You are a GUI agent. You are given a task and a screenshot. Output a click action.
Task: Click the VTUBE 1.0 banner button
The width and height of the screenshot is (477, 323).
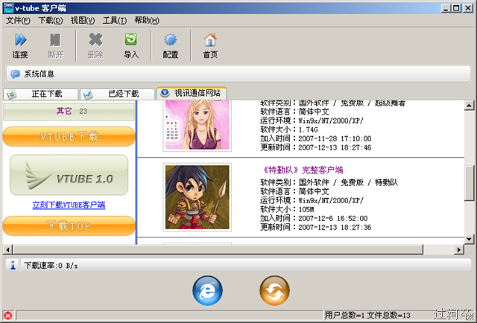click(x=69, y=175)
